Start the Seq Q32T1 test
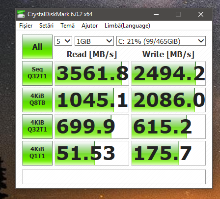This screenshot has width=220, height=199. (x=37, y=73)
